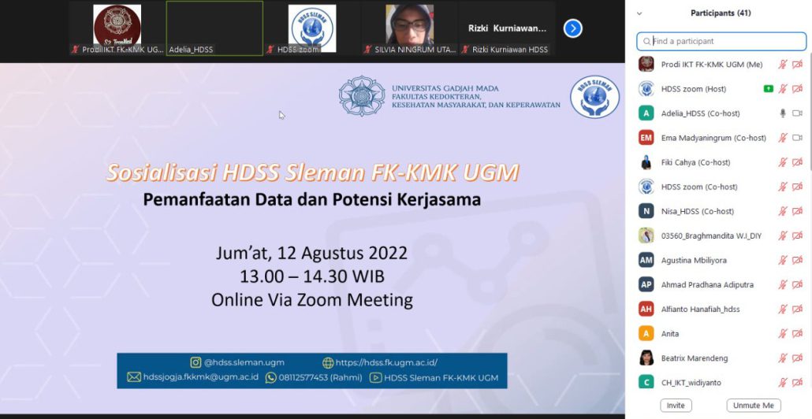This screenshot has width=812, height=419.
Task: Click camera icon for Nisa_HDSS (Co-host)
Action: (797, 211)
